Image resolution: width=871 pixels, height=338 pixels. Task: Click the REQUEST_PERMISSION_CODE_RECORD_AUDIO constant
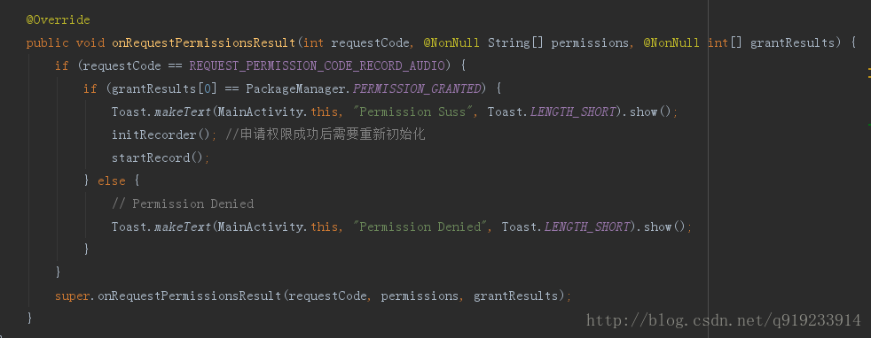[318, 66]
